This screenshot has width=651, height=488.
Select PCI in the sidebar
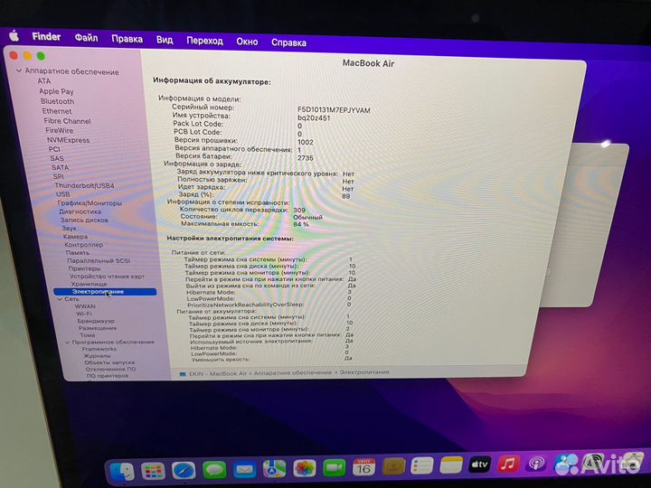click(x=54, y=149)
